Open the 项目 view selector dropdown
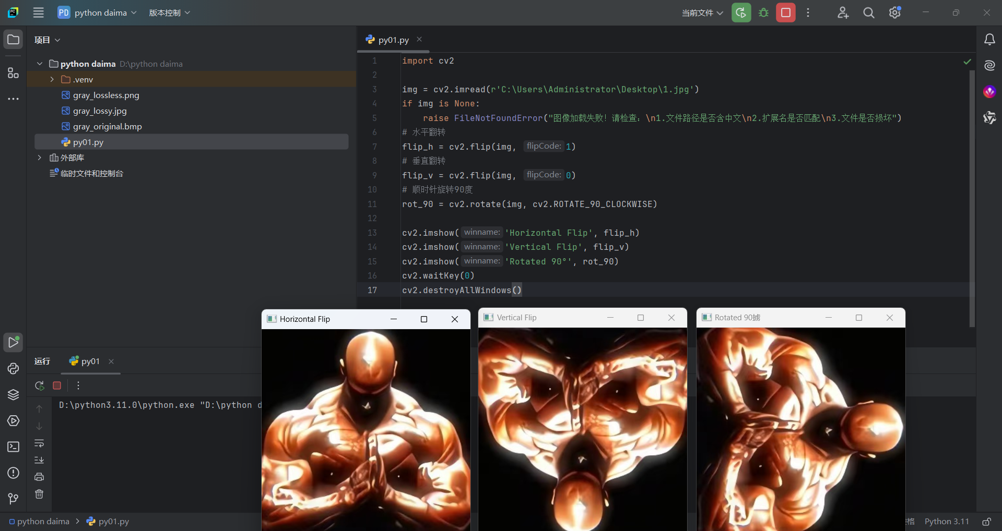 [x=47, y=40]
